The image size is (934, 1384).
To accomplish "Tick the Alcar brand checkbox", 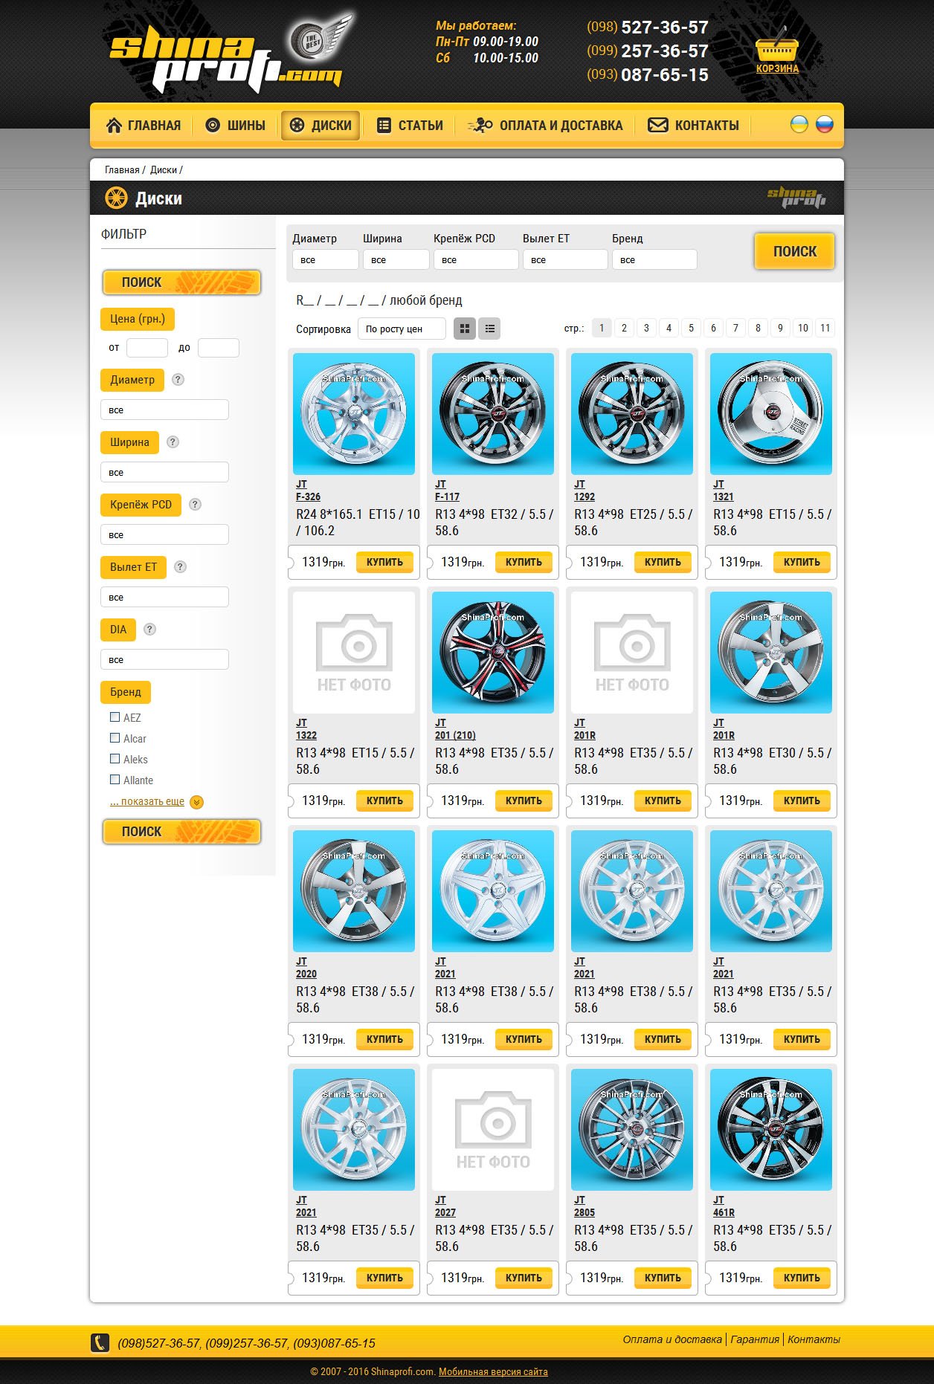I will 115,738.
